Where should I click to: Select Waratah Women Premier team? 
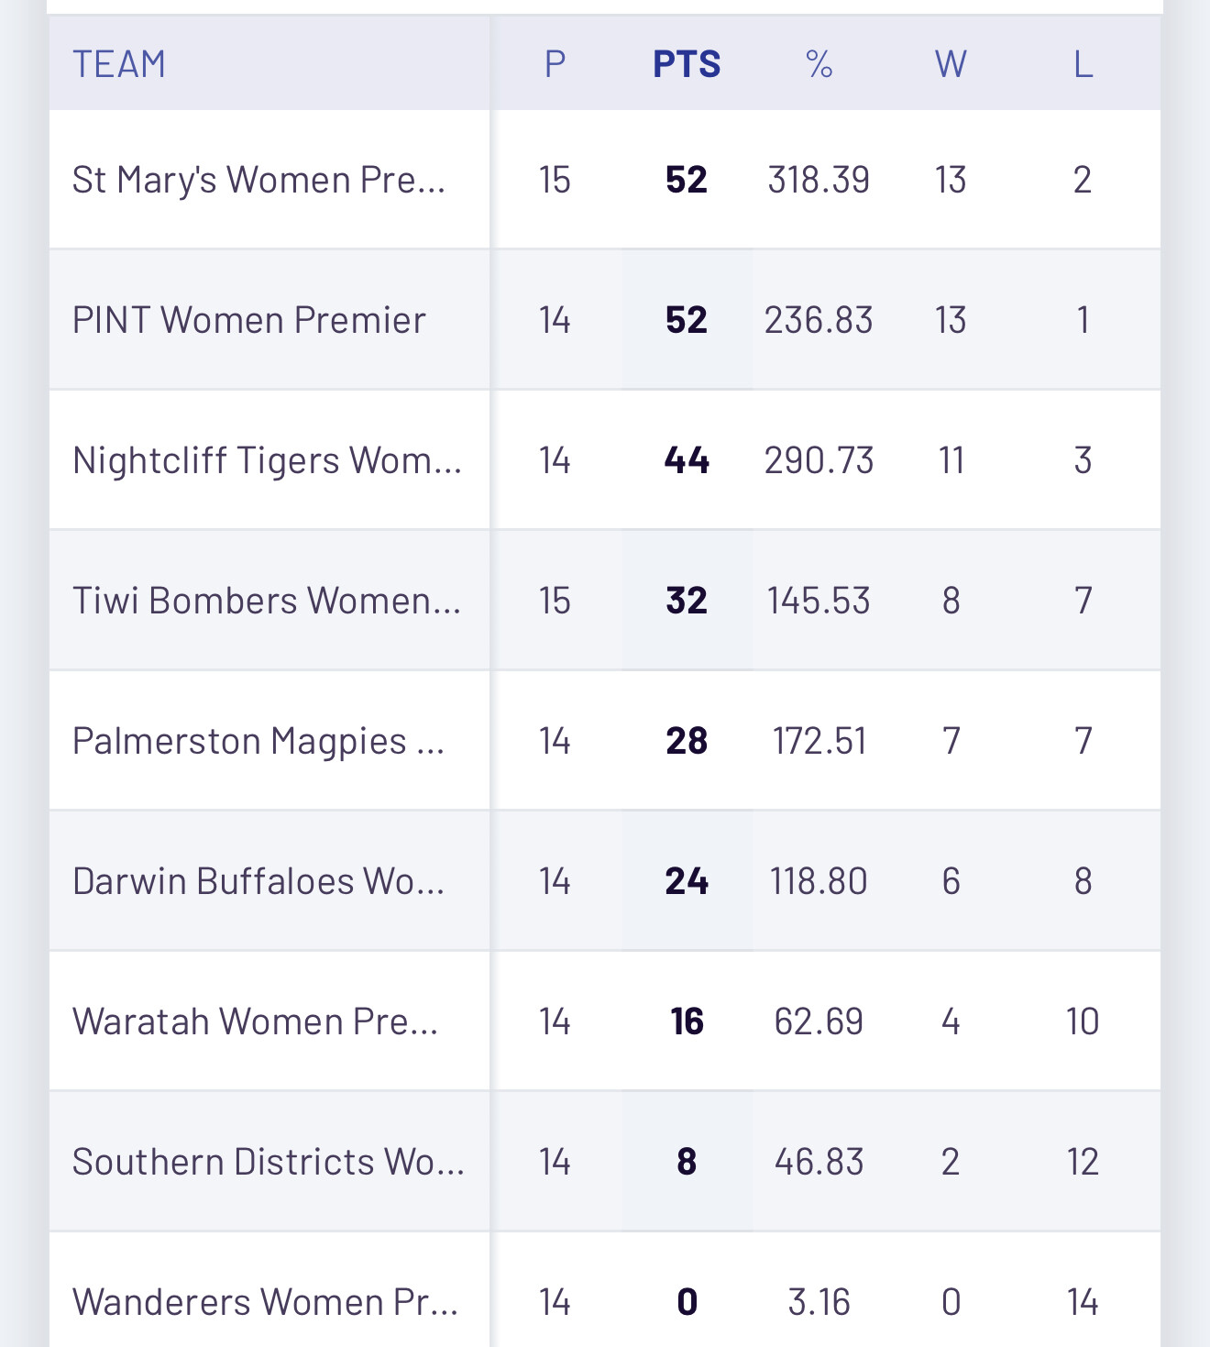(256, 1021)
